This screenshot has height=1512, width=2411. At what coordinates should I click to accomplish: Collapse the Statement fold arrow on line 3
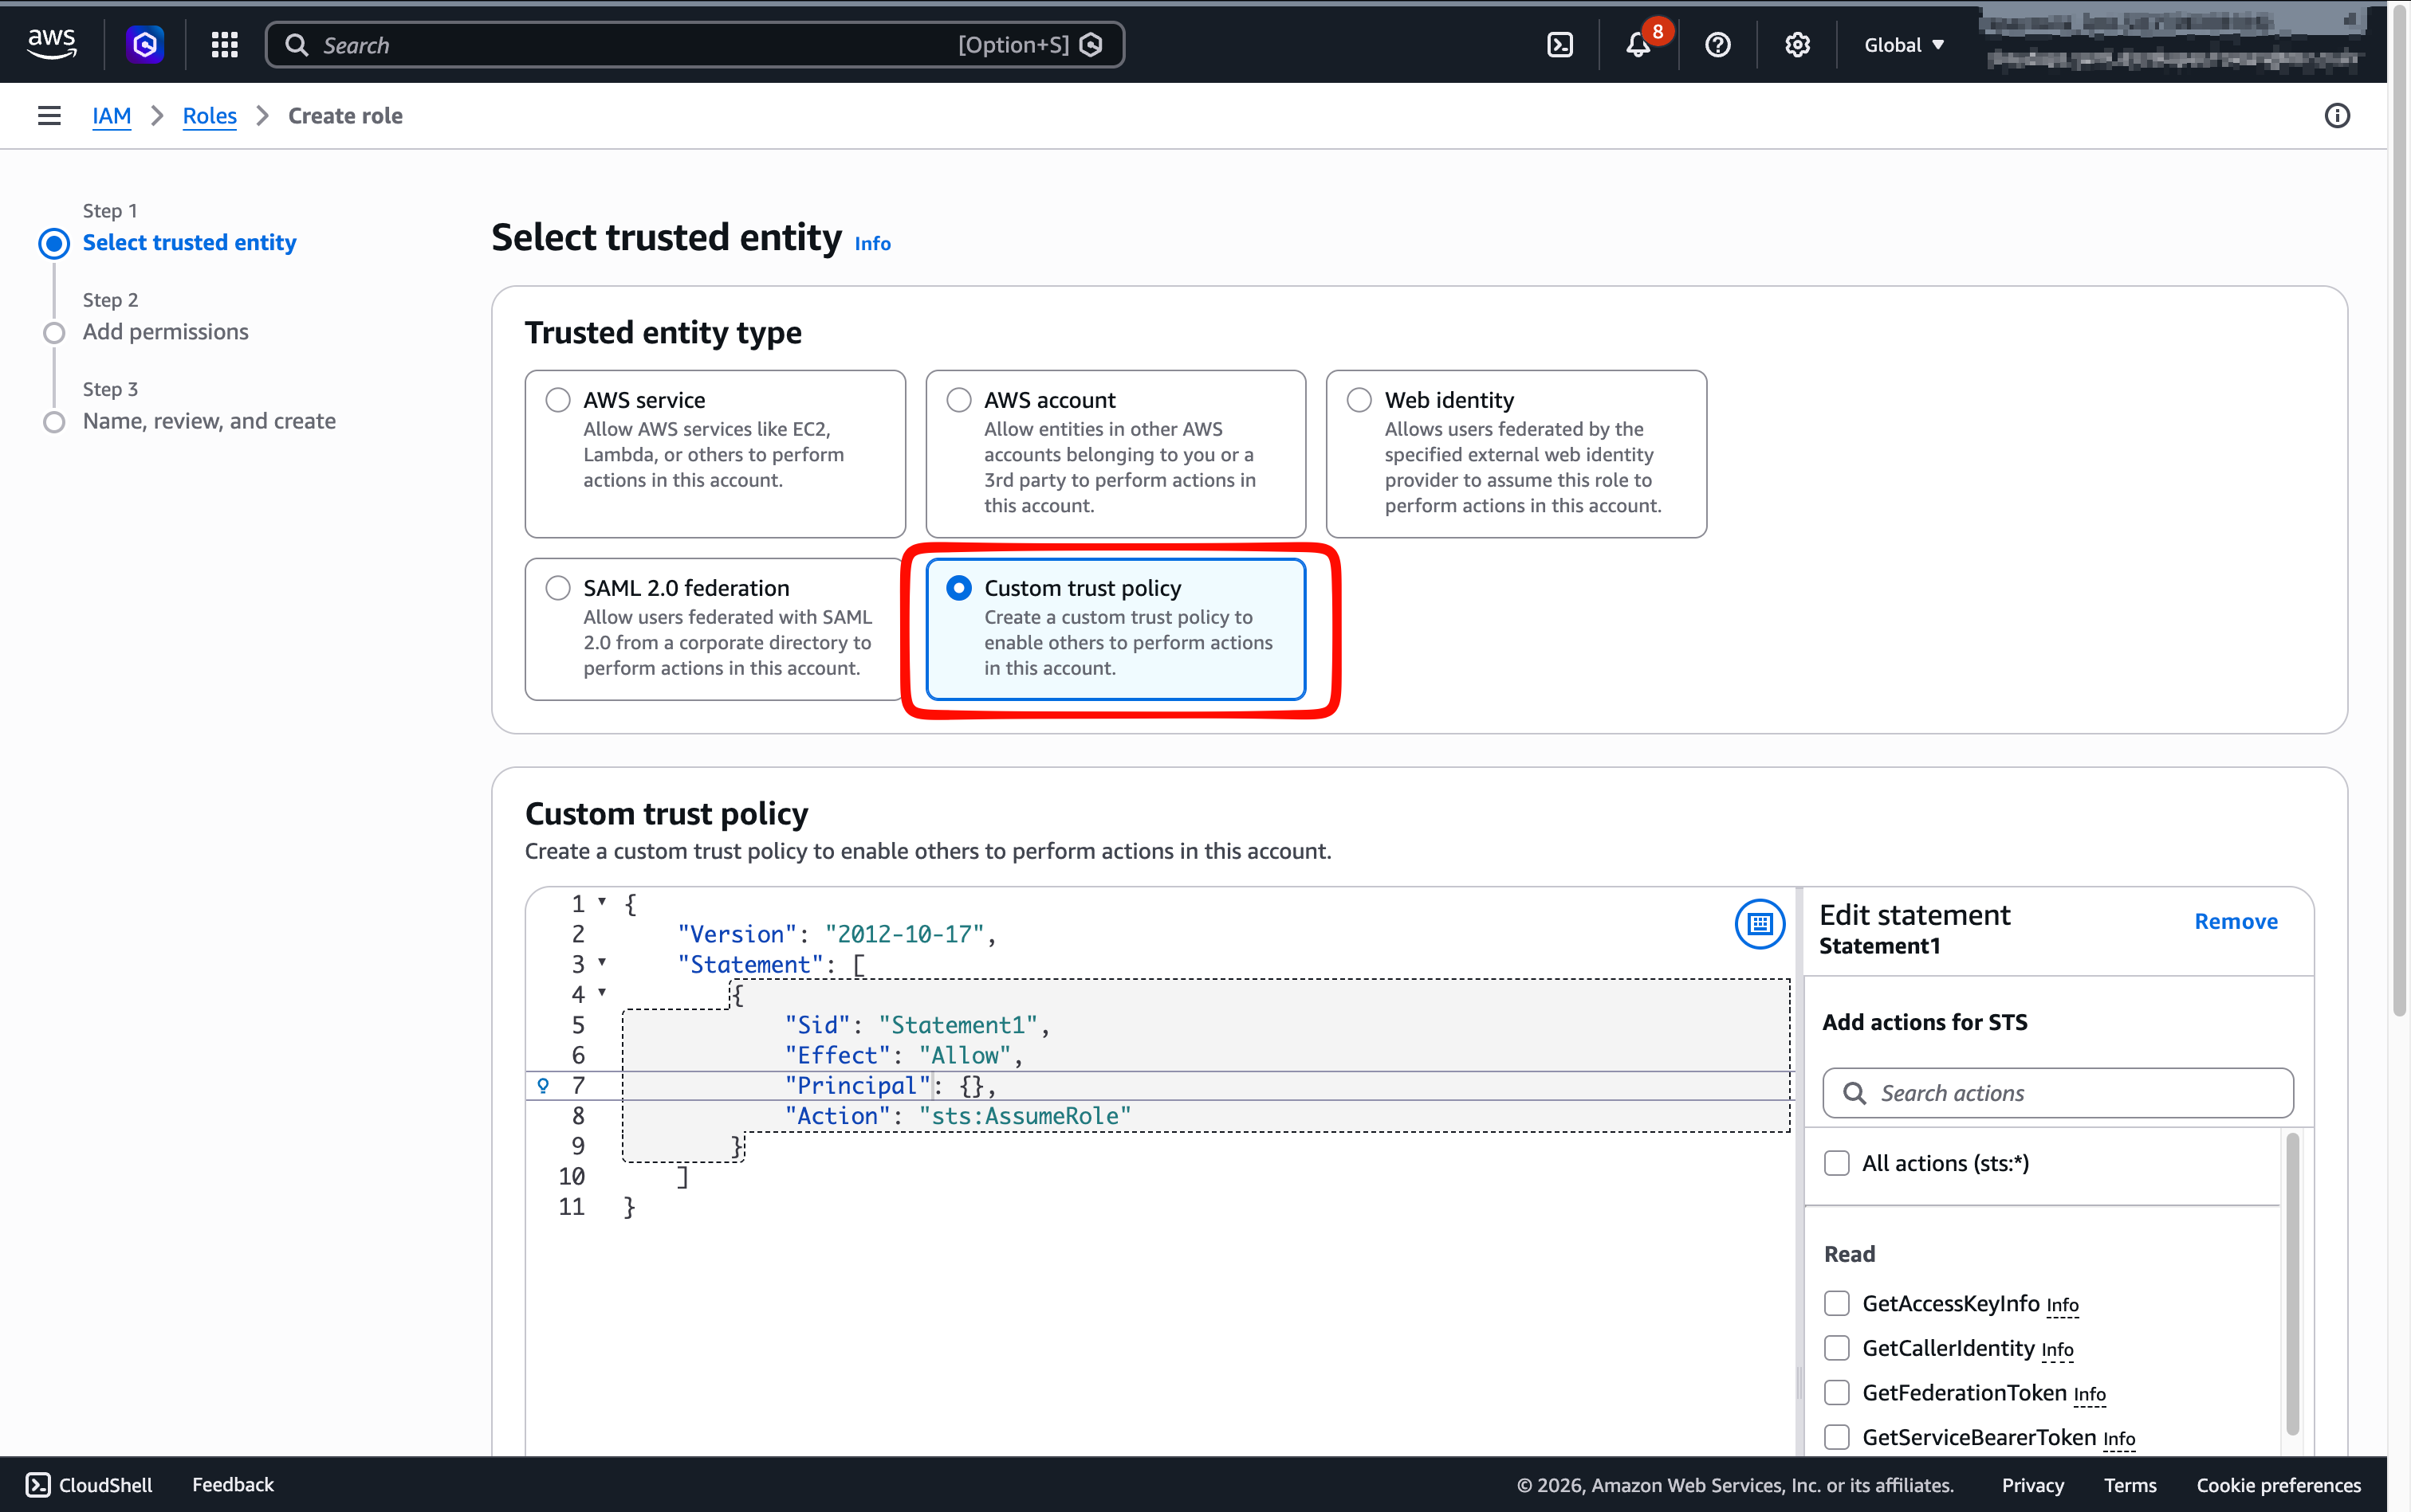[x=603, y=962]
